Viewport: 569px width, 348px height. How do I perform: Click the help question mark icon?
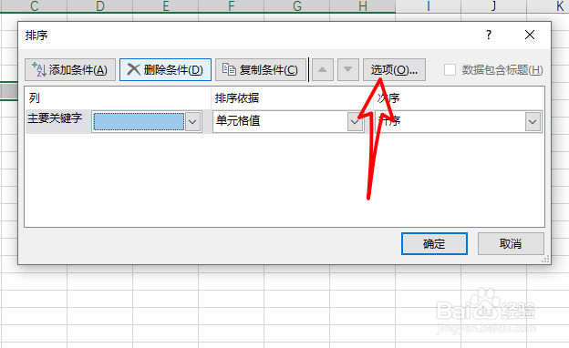[x=489, y=35]
